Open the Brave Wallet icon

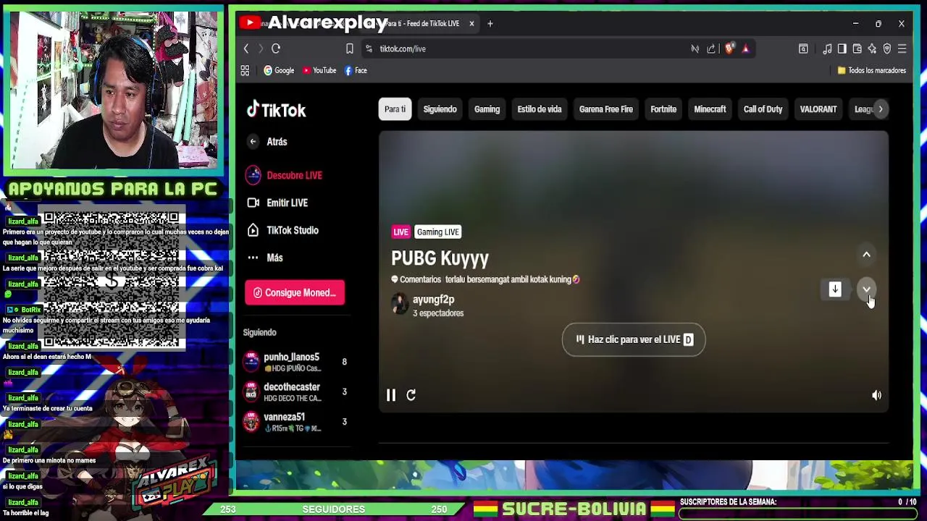click(857, 48)
